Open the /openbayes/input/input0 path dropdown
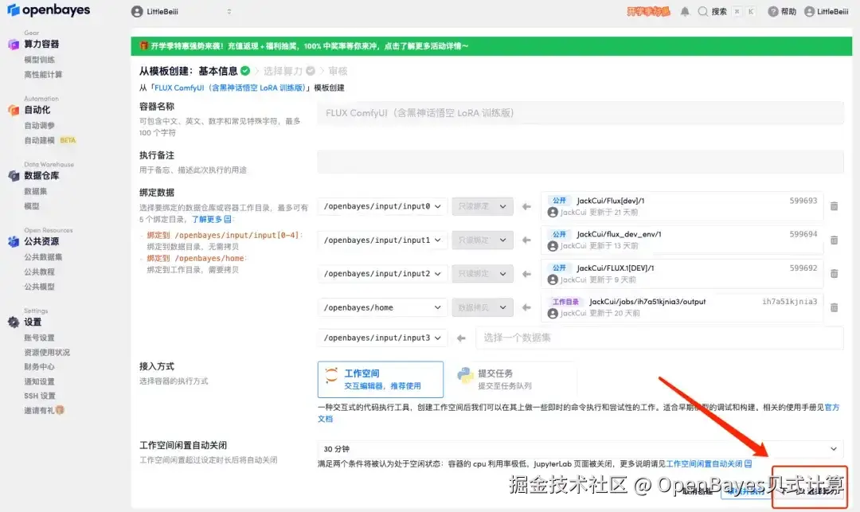This screenshot has height=512, width=860. coord(382,207)
